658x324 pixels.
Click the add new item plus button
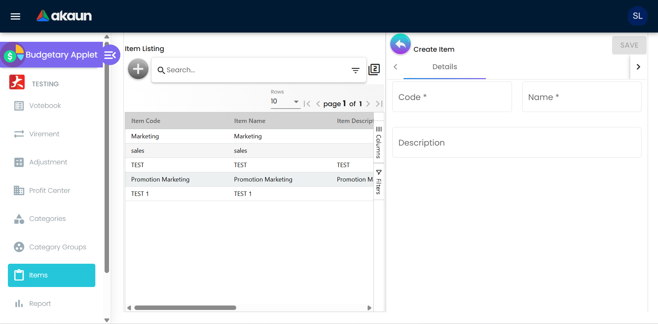click(x=138, y=69)
